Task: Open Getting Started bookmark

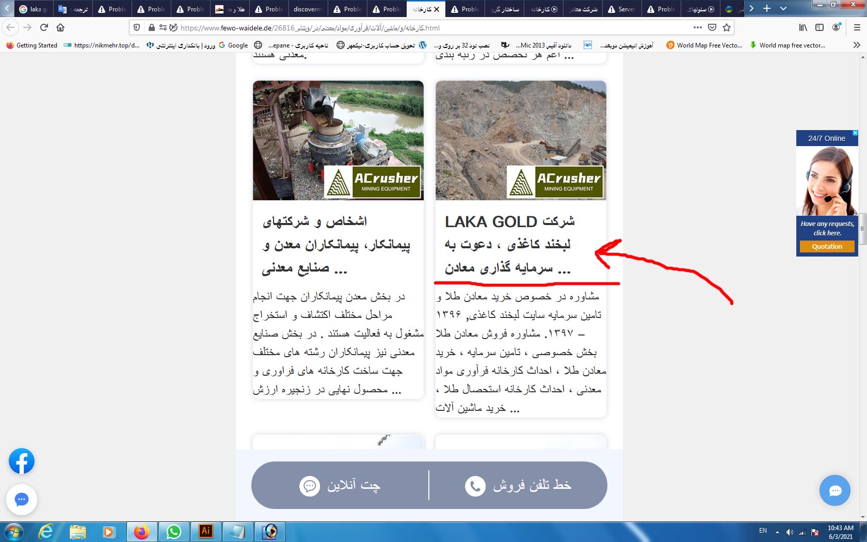Action: tap(31, 45)
